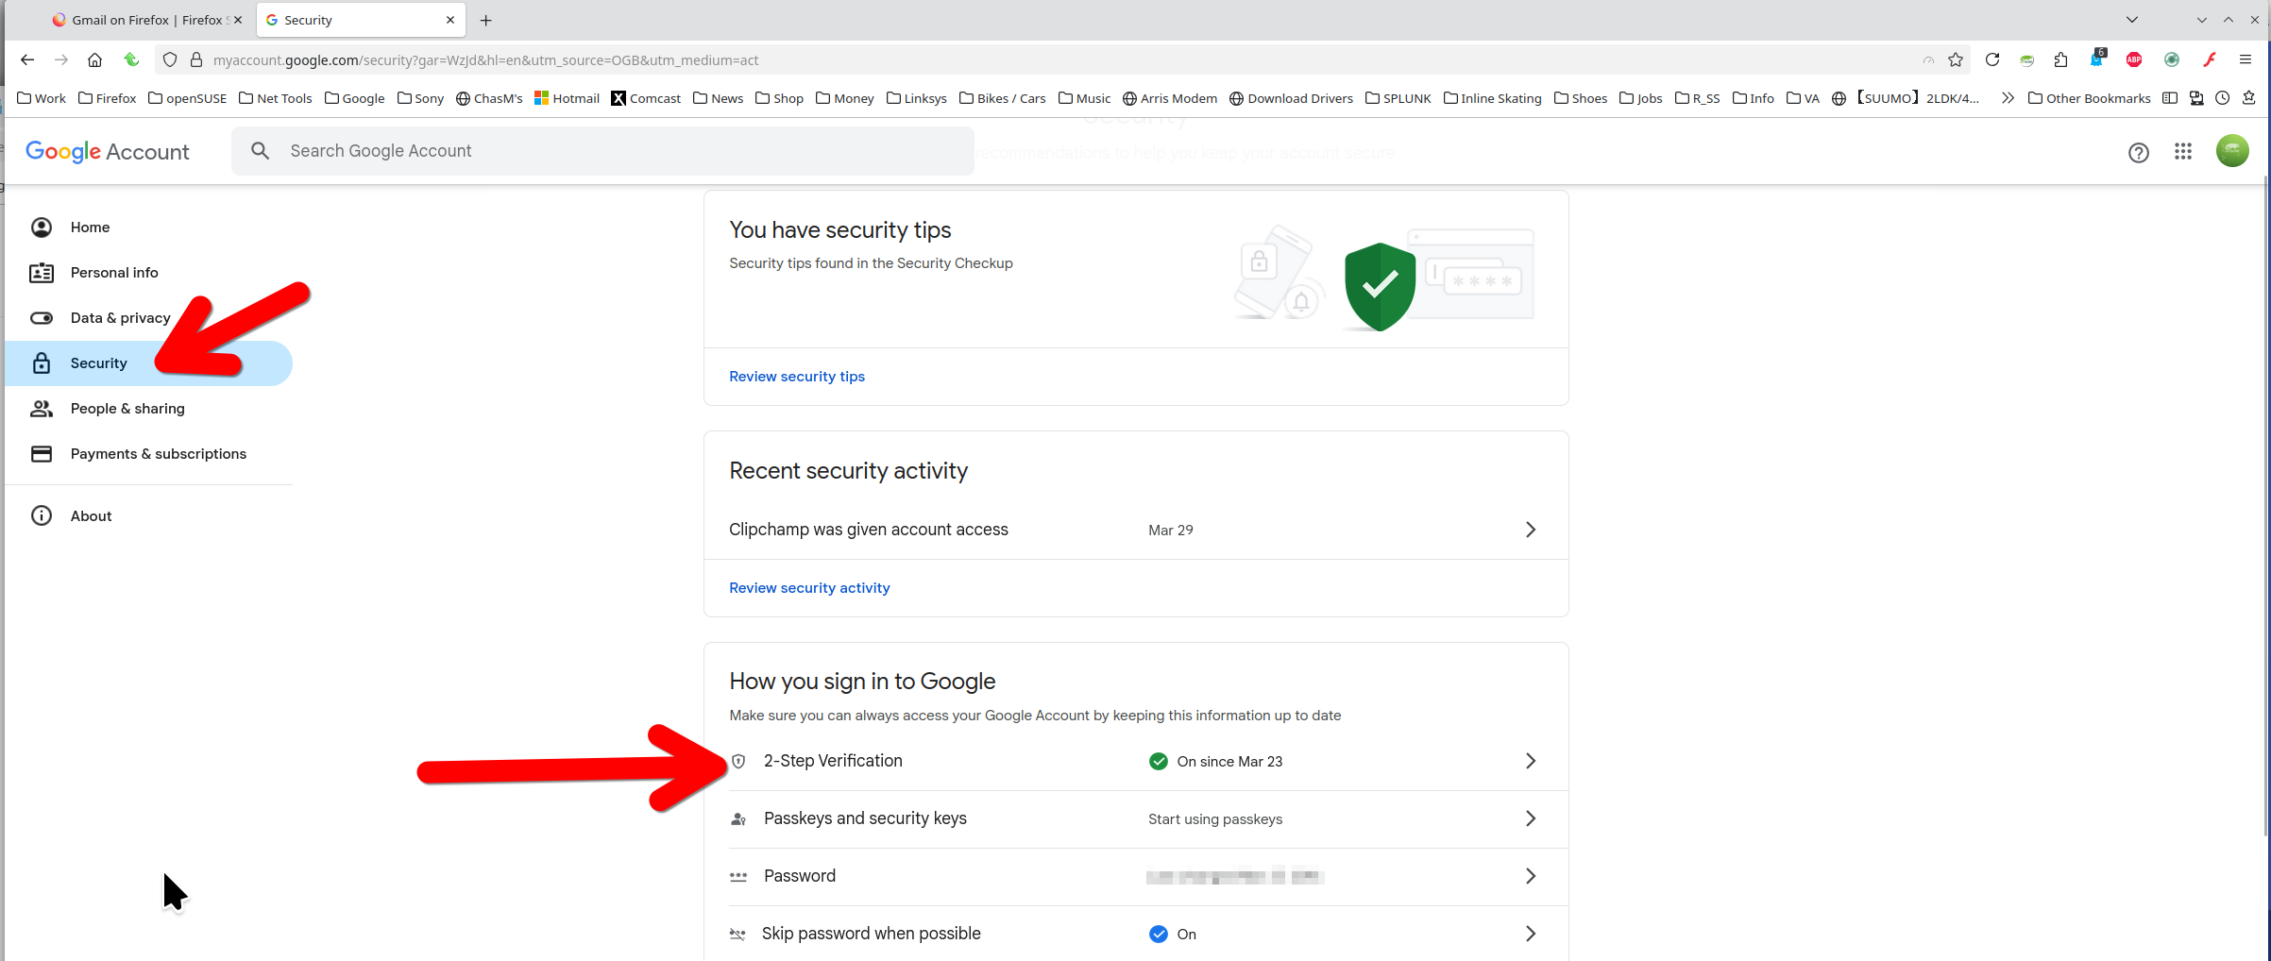Open the Work bookmarks folder
Viewport: 2271px width, 961px height.
click(x=42, y=98)
